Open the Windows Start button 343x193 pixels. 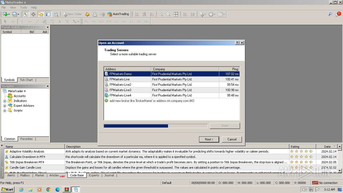(7, 190)
